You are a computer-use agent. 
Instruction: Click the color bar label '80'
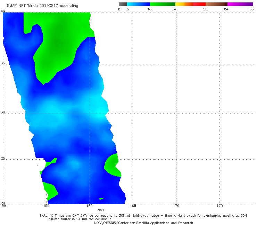[x=251, y=9]
